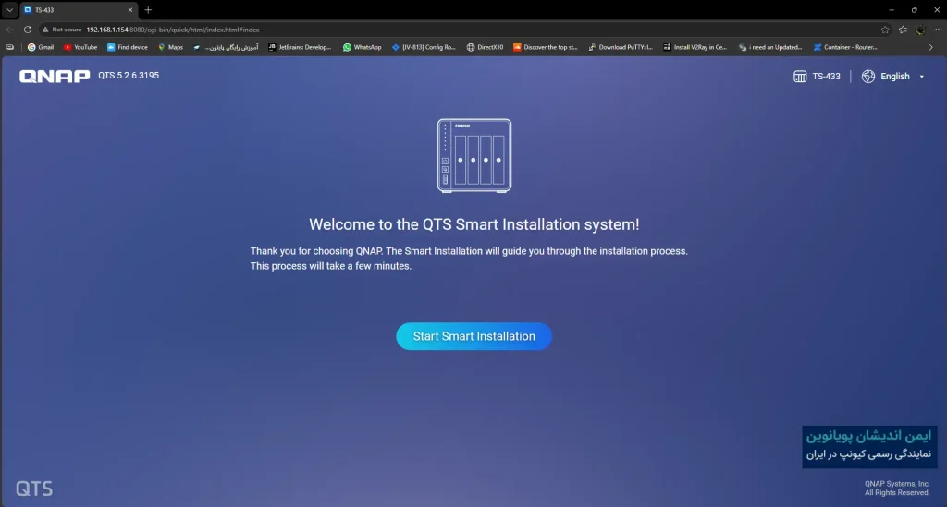Open the Container - Router... bookmark

(845, 47)
